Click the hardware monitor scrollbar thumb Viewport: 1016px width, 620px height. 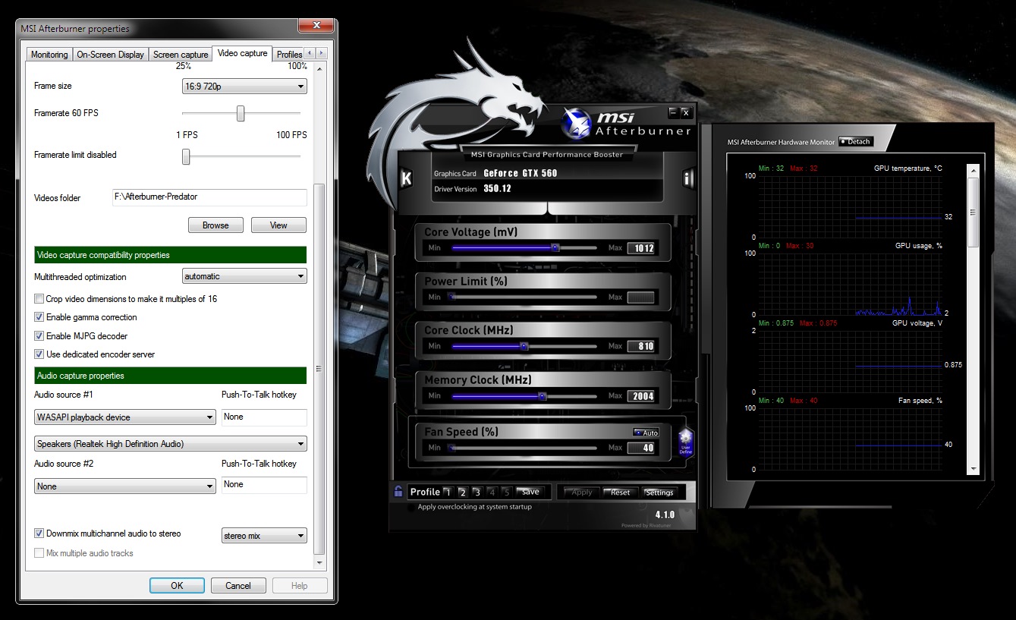(x=974, y=212)
